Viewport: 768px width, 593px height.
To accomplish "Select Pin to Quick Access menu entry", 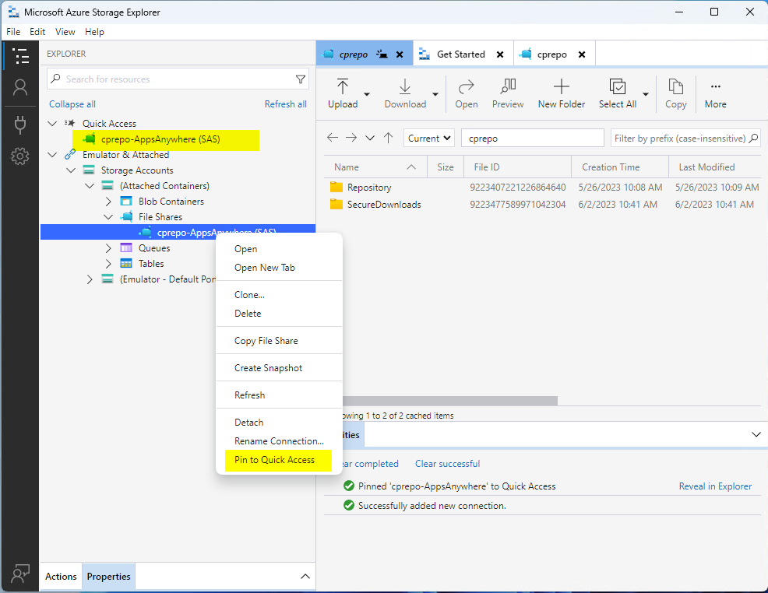I will [x=275, y=460].
